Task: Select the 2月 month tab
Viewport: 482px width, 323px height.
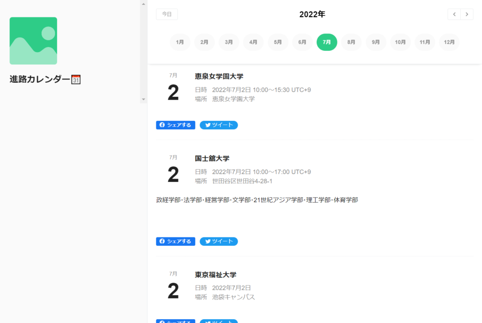Action: coord(204,42)
